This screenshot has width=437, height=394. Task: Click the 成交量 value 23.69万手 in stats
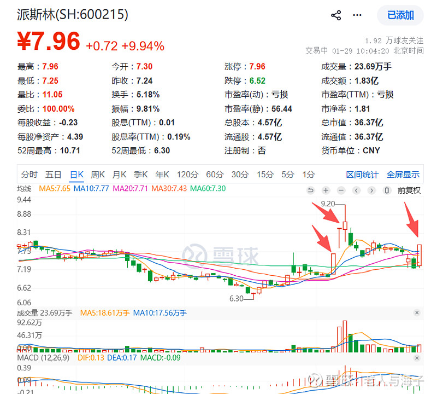coord(373,66)
